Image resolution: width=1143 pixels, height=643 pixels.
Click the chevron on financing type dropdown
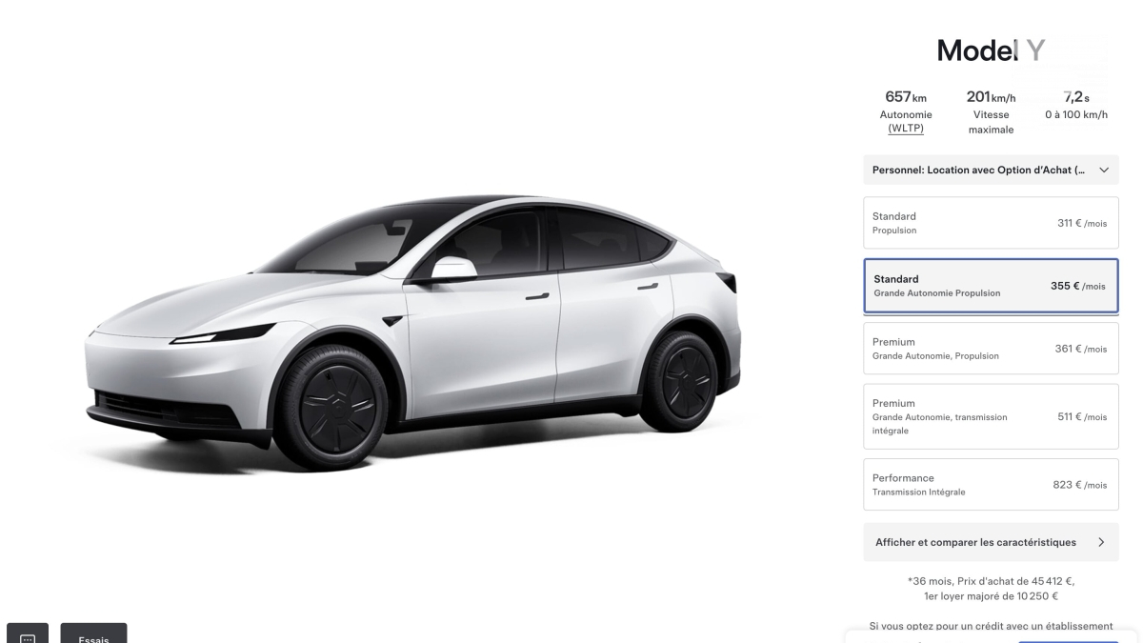pos(1104,170)
